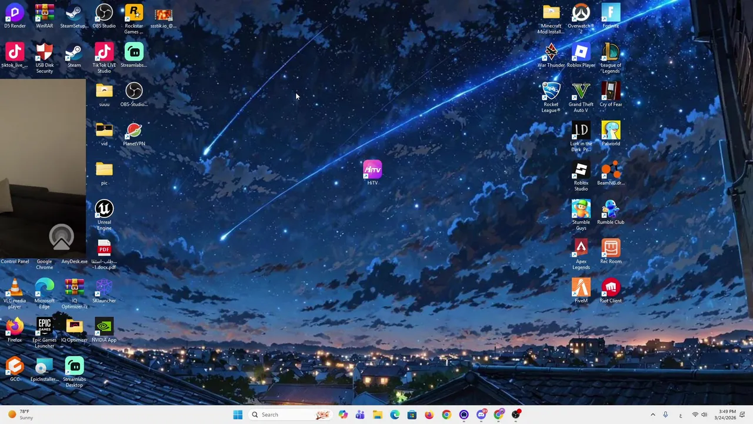
Task: Open the Streamlabs Desktop shortcut
Action: tap(74, 372)
